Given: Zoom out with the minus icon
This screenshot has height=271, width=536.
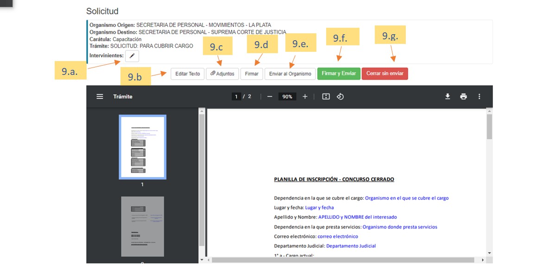Looking at the screenshot, I should 270,97.
